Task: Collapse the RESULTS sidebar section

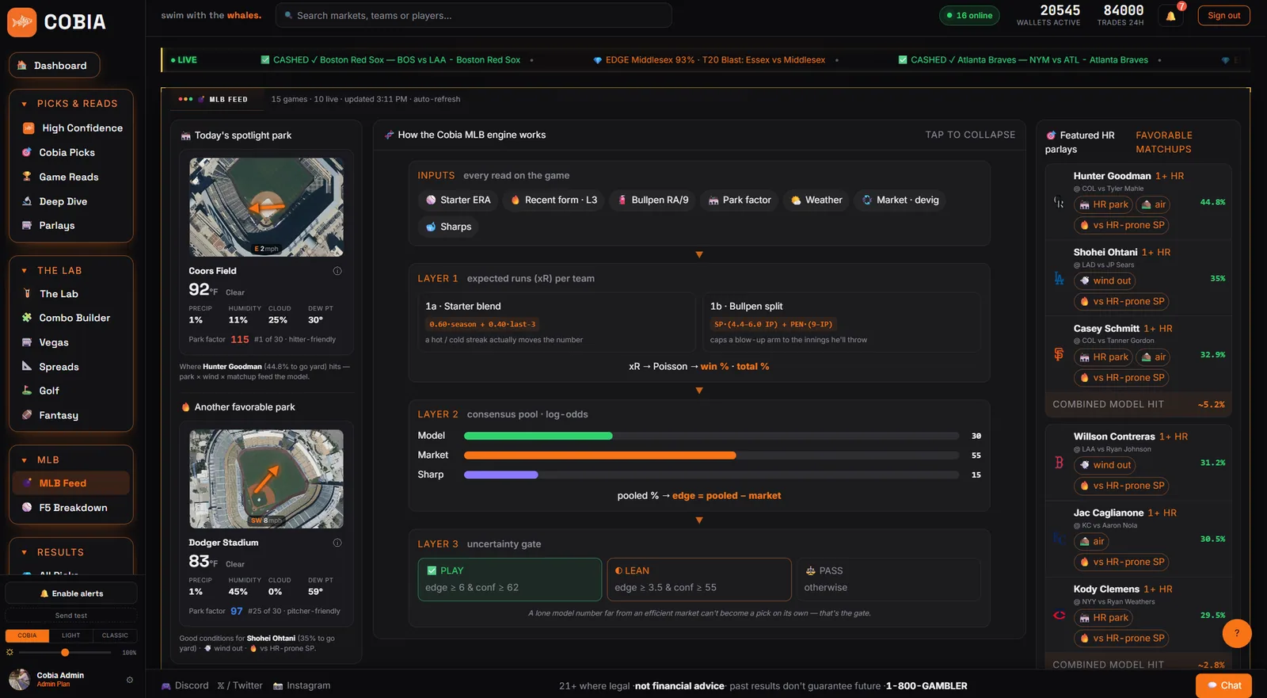Action: (71, 552)
